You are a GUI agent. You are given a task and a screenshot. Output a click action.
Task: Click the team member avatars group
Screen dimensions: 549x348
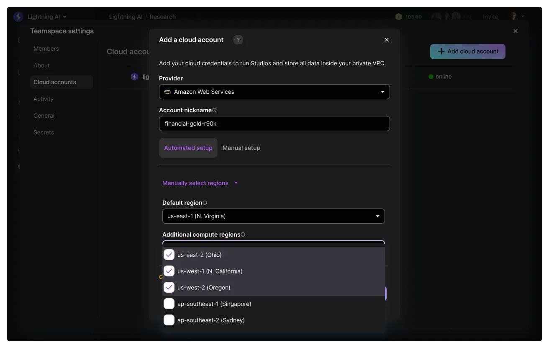click(x=451, y=17)
